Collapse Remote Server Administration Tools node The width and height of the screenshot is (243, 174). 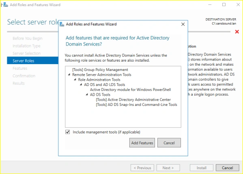click(x=69, y=75)
